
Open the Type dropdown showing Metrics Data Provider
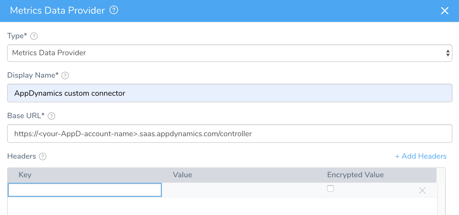(x=229, y=53)
